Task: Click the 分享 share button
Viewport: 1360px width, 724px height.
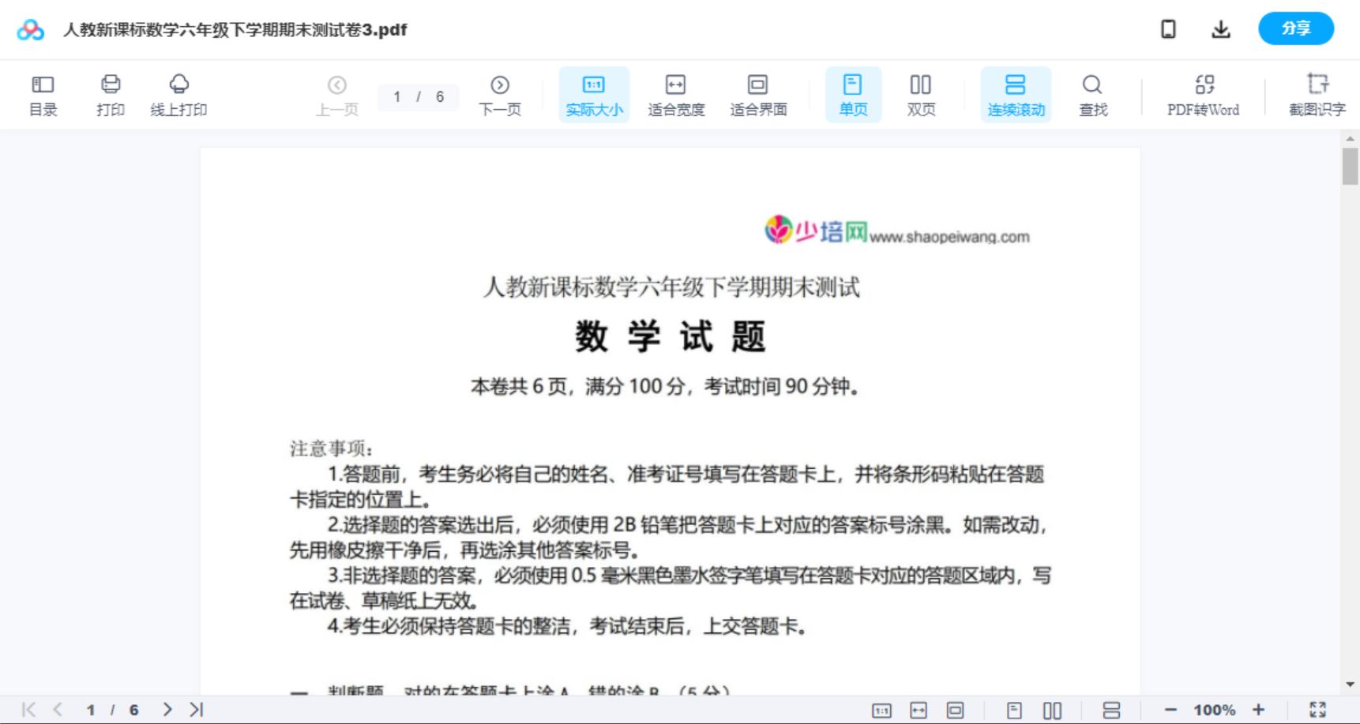Action: pyautogui.click(x=1295, y=28)
